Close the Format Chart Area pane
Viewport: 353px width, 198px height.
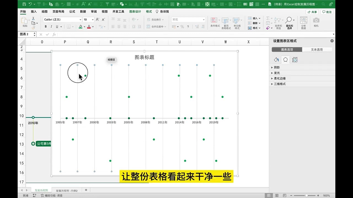(332, 41)
